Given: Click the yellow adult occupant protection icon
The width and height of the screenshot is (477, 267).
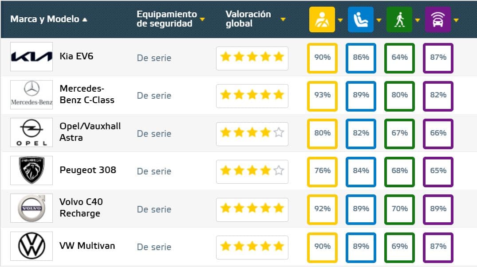Looking at the screenshot, I should tap(322, 19).
